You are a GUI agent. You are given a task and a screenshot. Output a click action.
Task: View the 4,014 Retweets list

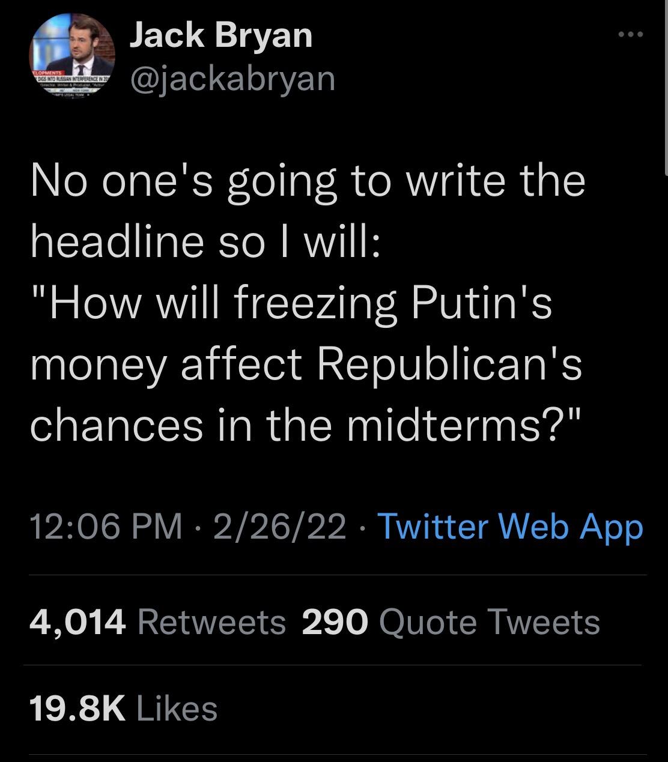tap(158, 621)
